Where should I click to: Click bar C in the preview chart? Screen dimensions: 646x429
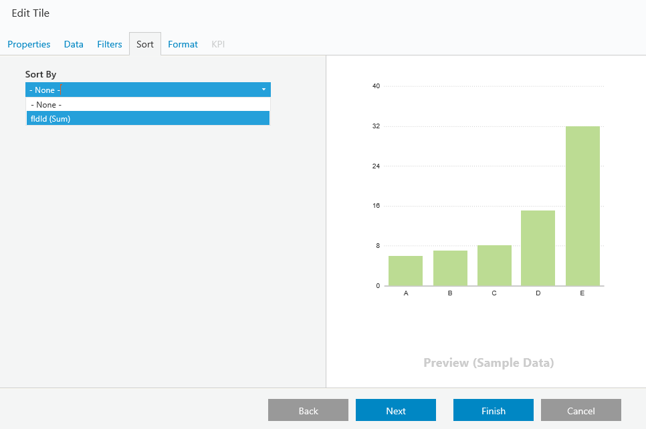coord(494,265)
